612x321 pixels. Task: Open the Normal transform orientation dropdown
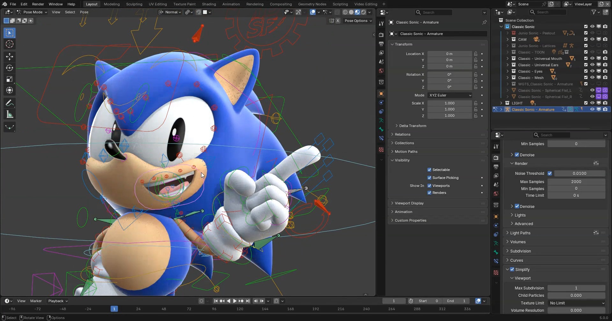170,12
